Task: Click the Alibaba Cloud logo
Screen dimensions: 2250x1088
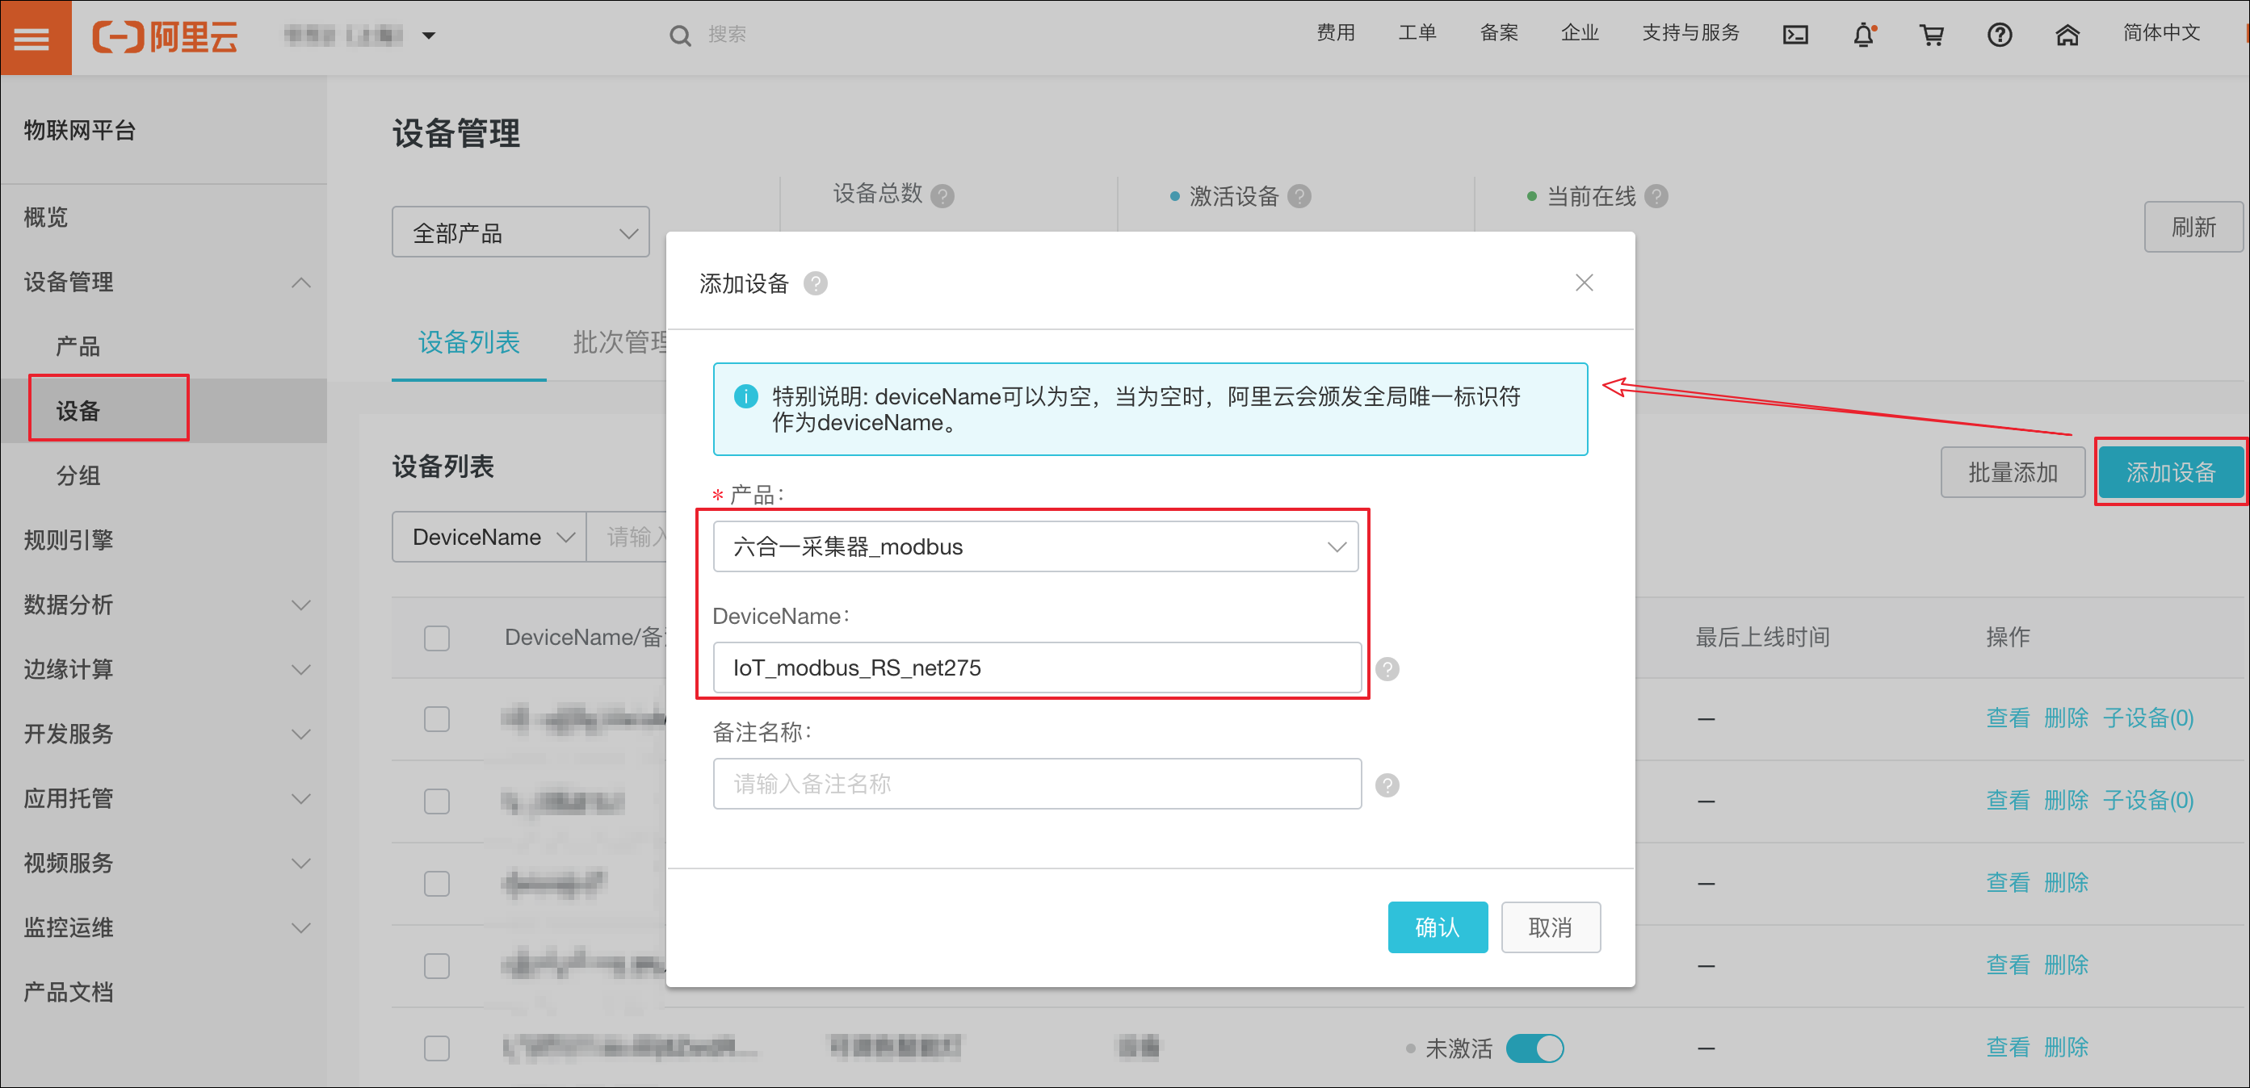Action: [x=164, y=36]
